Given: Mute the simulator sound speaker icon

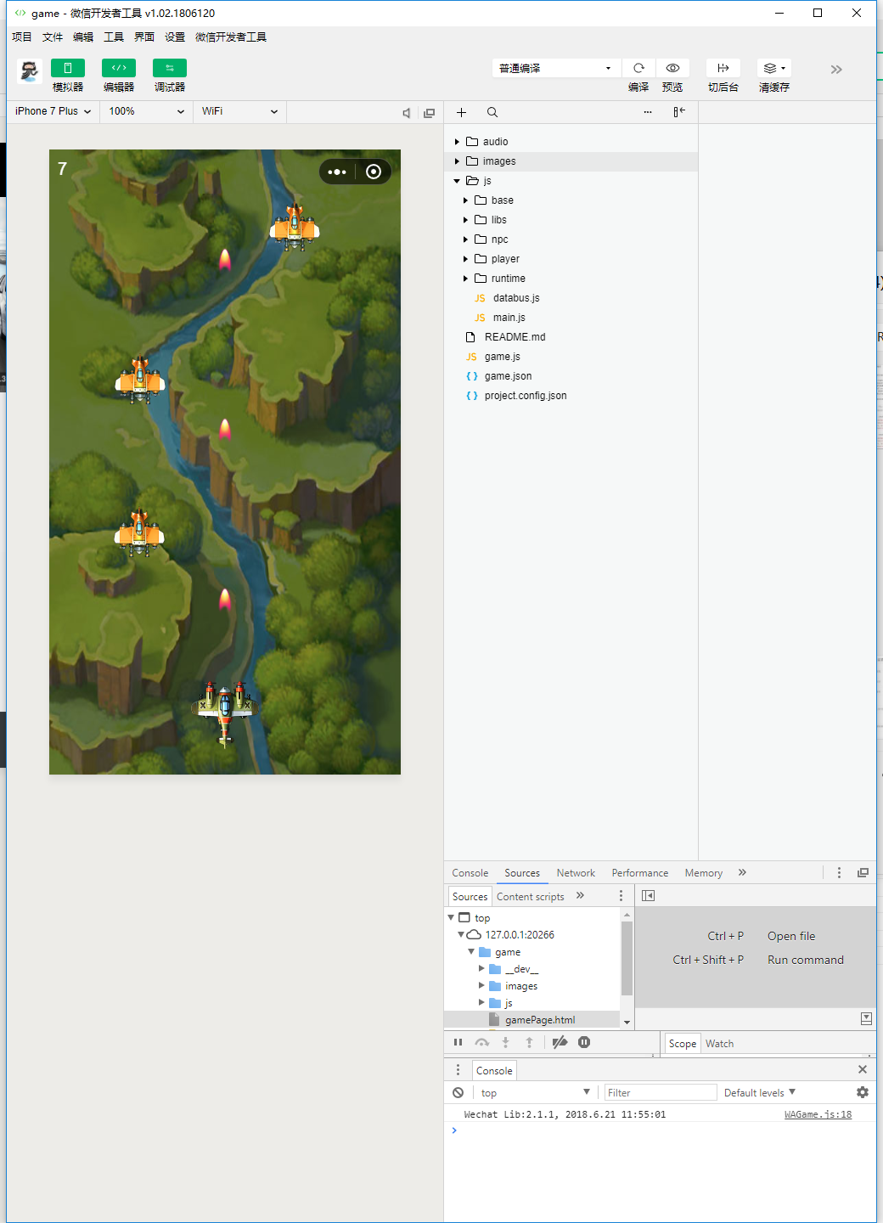Looking at the screenshot, I should pyautogui.click(x=407, y=113).
